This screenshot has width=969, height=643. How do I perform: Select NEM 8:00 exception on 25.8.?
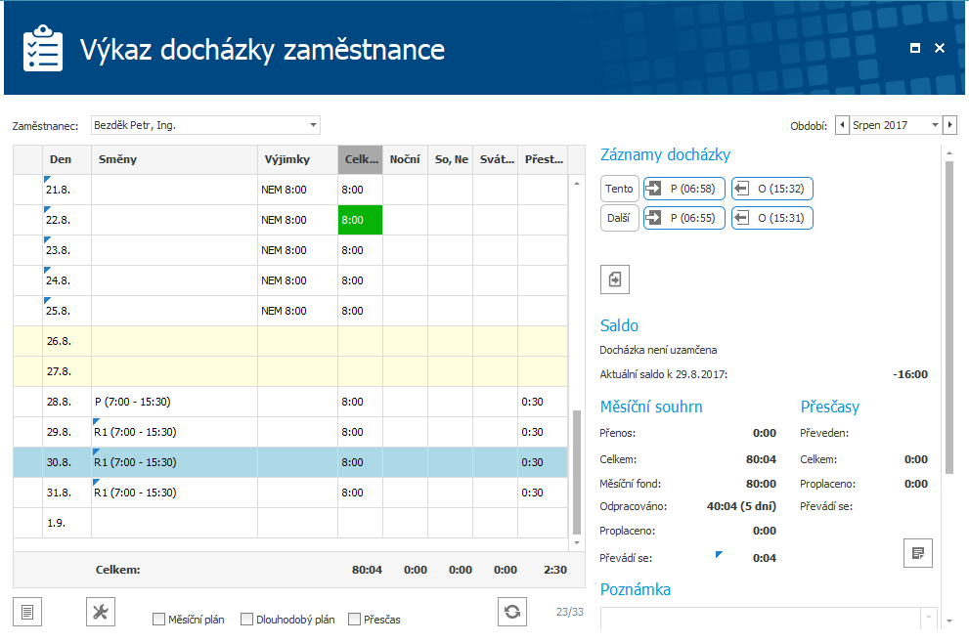(297, 311)
